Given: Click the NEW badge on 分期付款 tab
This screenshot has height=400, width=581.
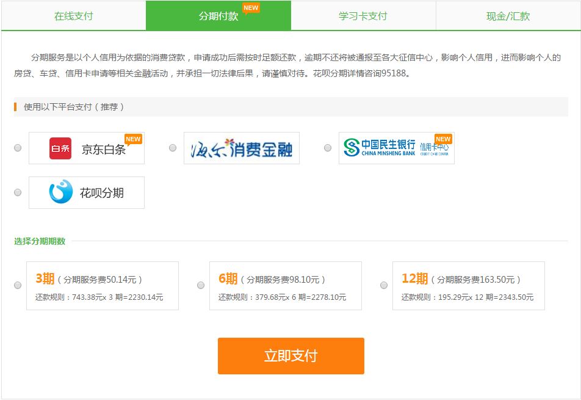Looking at the screenshot, I should click(251, 8).
